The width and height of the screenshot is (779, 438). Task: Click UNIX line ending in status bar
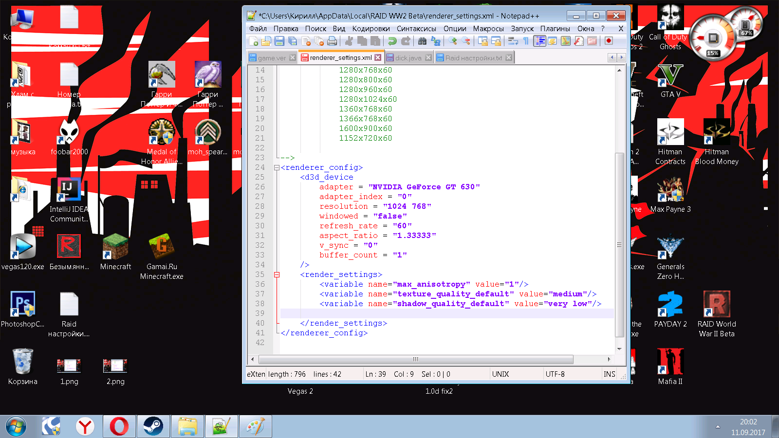[x=500, y=374]
